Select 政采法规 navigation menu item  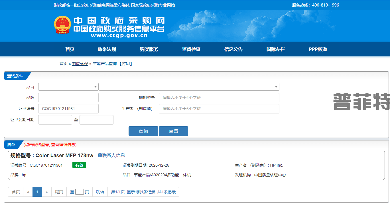tap(107, 49)
